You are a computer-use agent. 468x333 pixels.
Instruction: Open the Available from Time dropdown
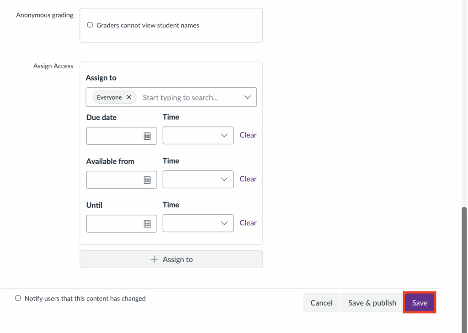[x=198, y=180]
